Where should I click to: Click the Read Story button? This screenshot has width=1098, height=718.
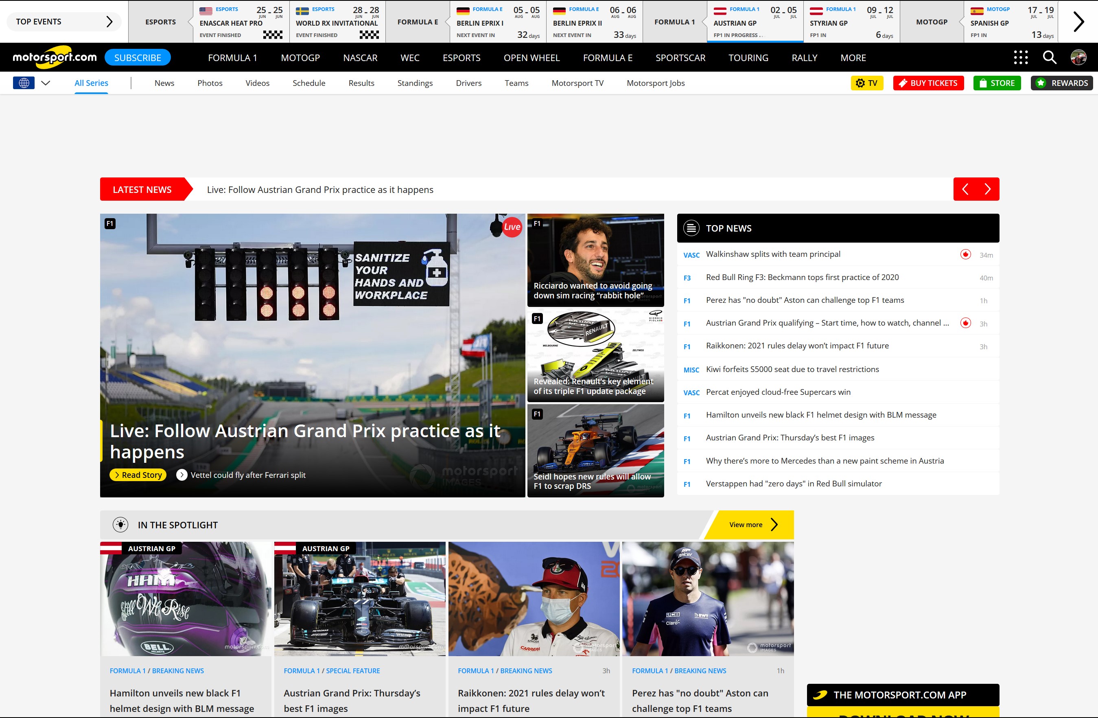(x=138, y=475)
